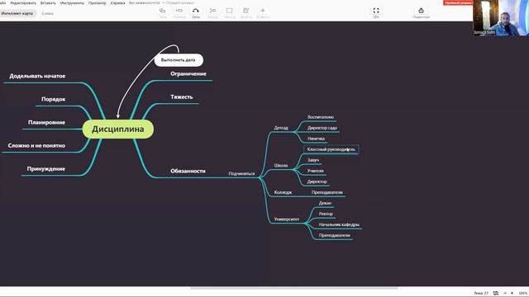Click the topic count in status bar
529x297 pixels.
coord(481,294)
